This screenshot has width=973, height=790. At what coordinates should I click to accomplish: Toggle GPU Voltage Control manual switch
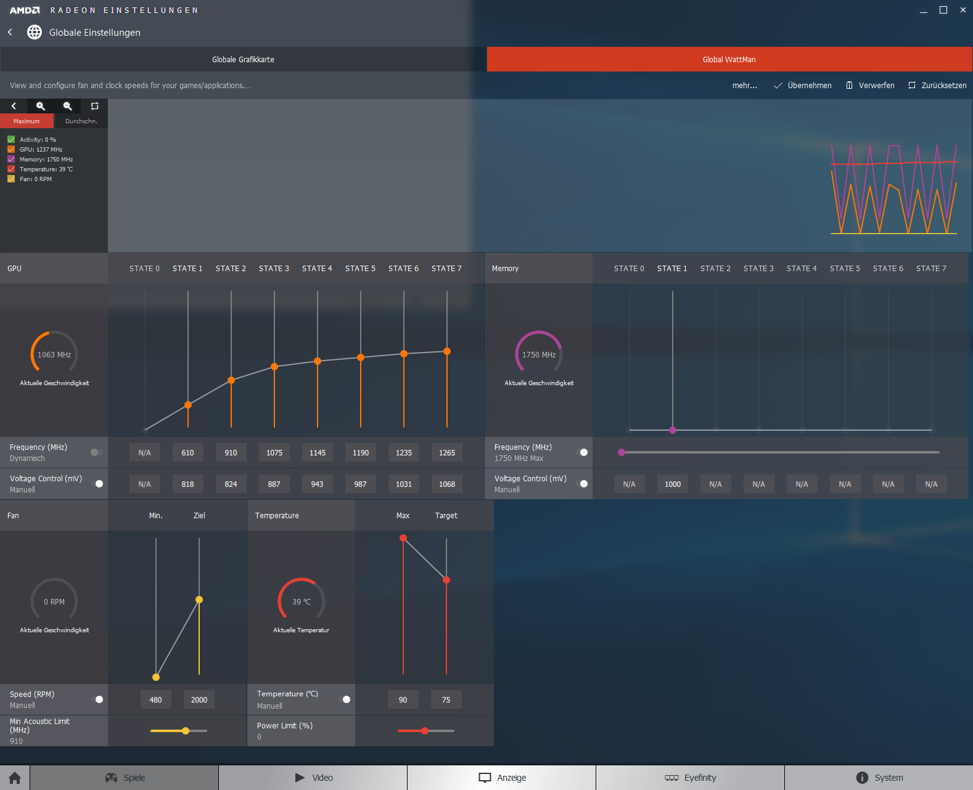click(96, 484)
